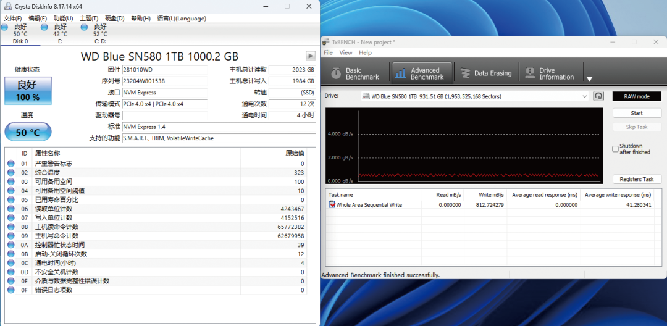667x326 pixels.
Task: Click status orb for attribute 03 可用备用空间
Action: point(11,182)
